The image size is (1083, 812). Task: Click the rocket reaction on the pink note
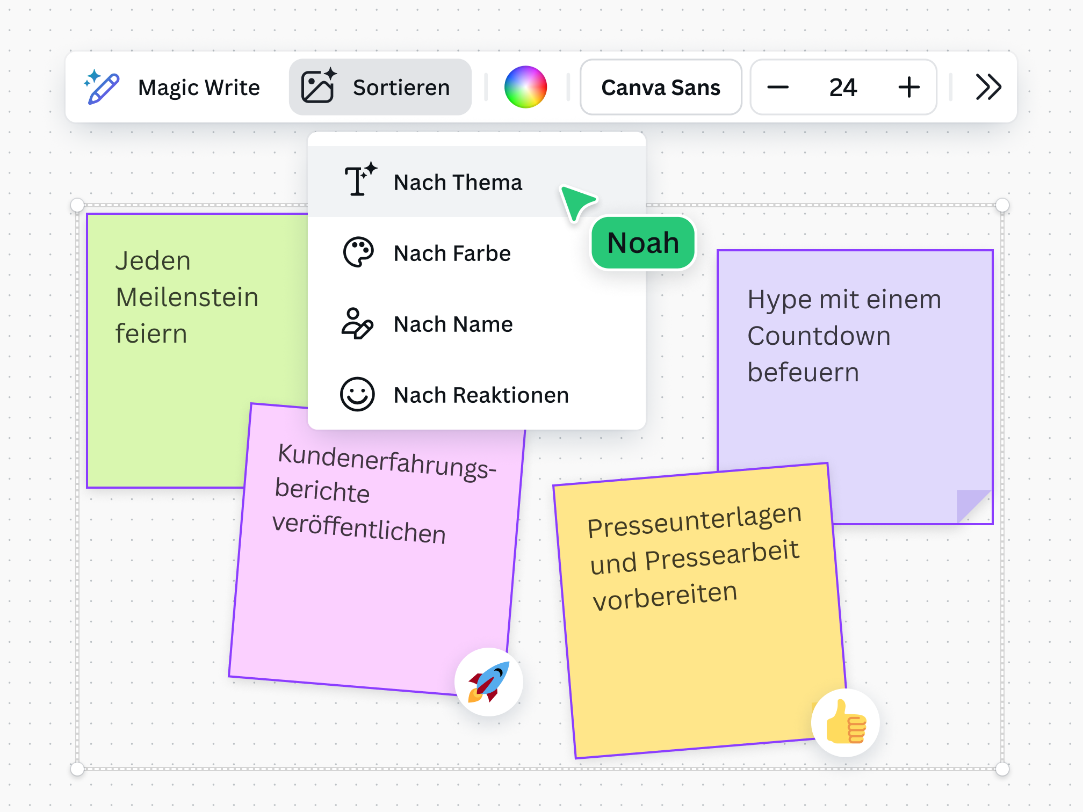[488, 681]
